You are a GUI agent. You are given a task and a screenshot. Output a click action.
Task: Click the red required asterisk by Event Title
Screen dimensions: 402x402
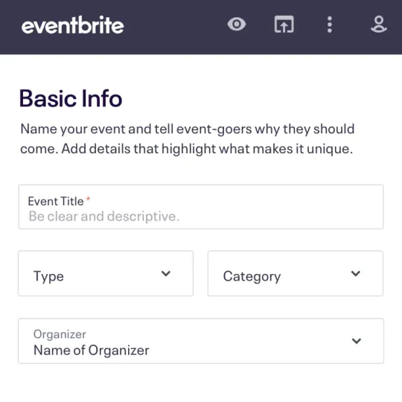click(88, 199)
